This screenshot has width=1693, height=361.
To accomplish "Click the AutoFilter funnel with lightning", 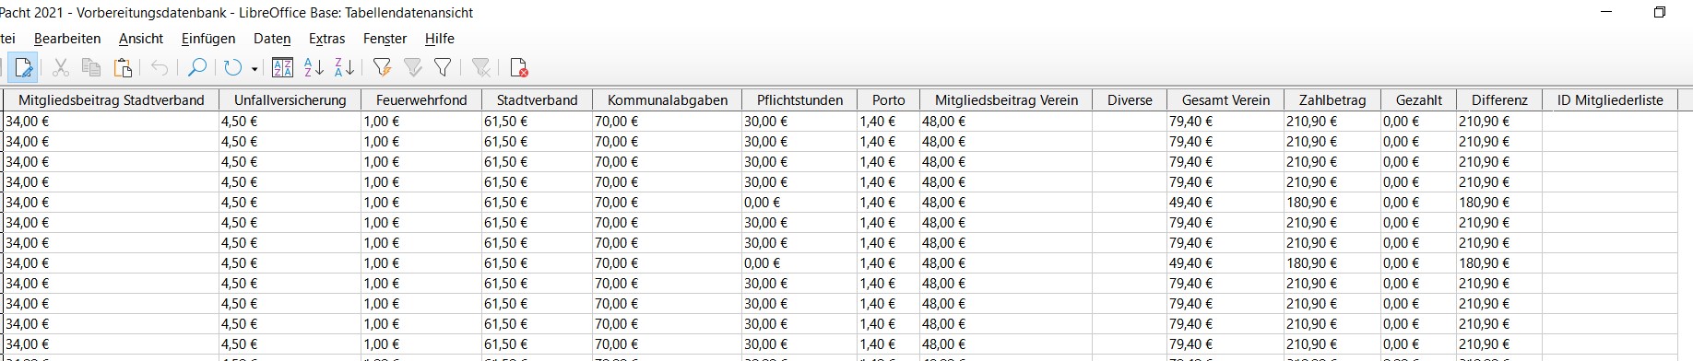I will [x=382, y=67].
